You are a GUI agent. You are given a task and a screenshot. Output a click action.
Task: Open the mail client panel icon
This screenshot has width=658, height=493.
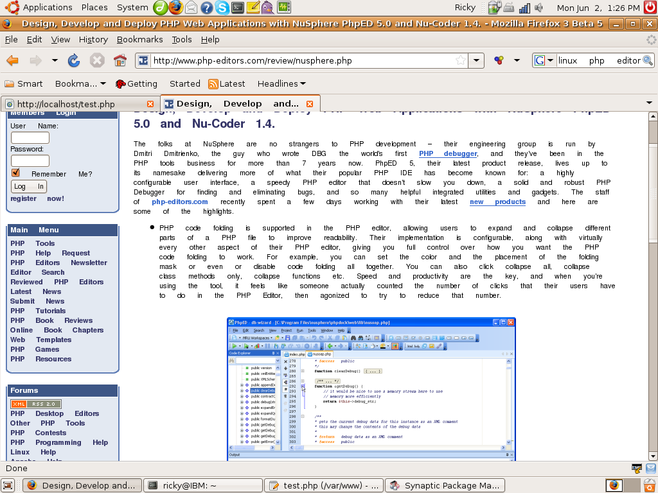point(191,8)
